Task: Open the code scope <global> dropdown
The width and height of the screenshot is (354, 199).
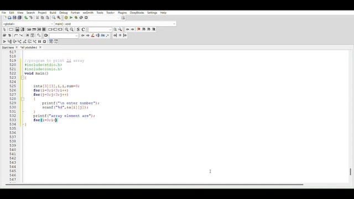Action: tap(28, 24)
